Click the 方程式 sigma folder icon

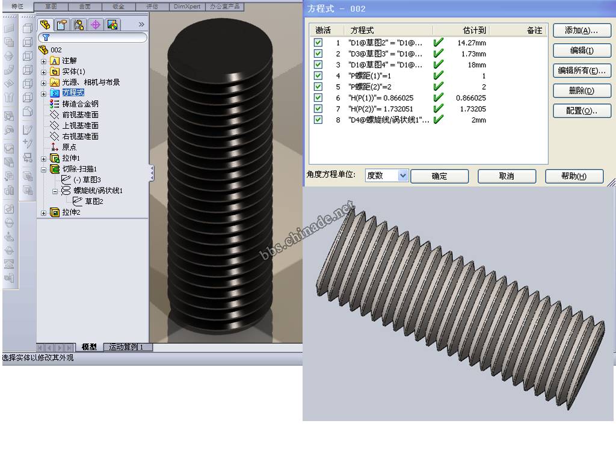(55, 93)
